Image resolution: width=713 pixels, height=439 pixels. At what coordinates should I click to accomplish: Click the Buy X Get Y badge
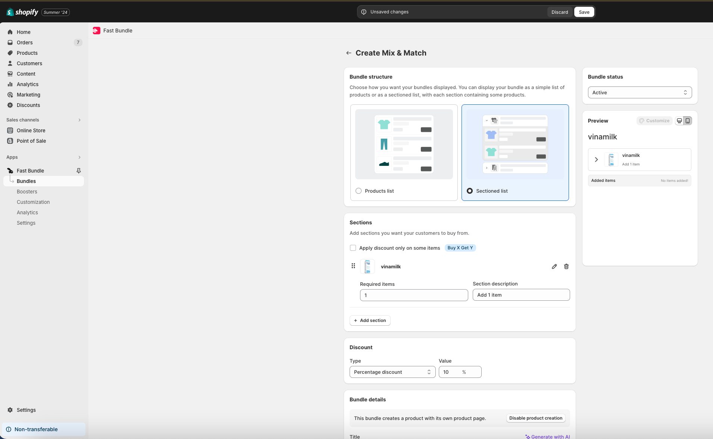click(460, 248)
